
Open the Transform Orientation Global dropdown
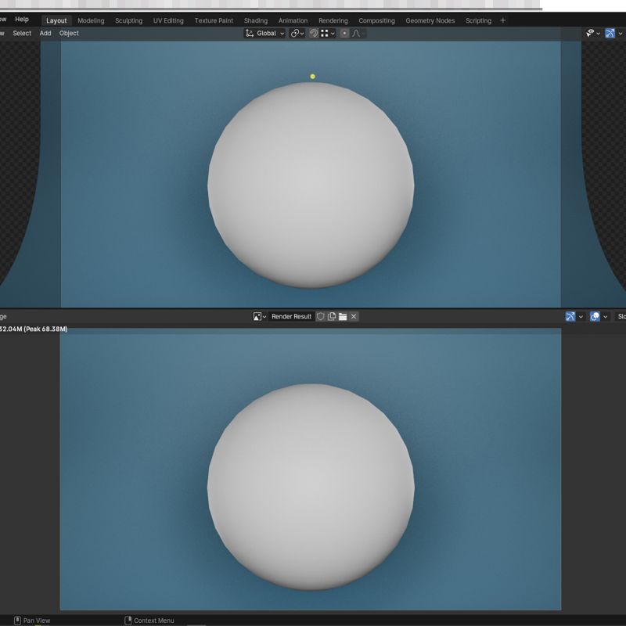pyautogui.click(x=264, y=33)
